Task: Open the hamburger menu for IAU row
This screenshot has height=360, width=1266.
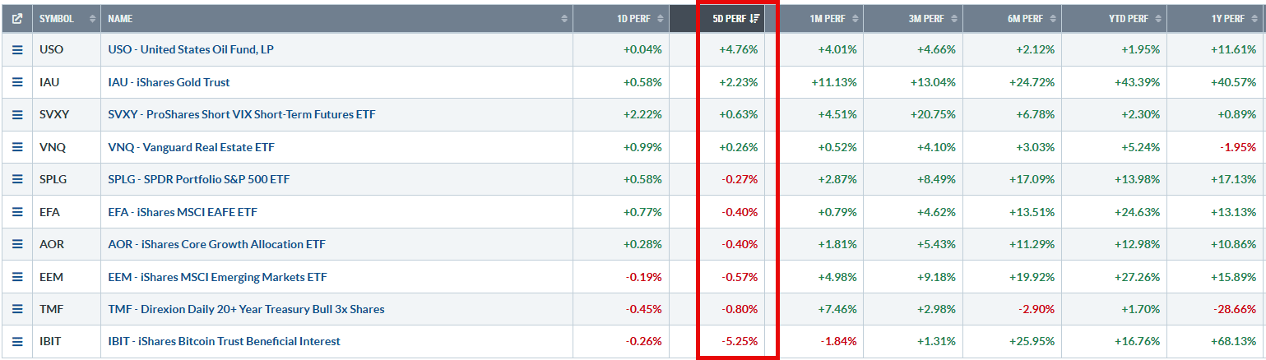Action: point(16,82)
